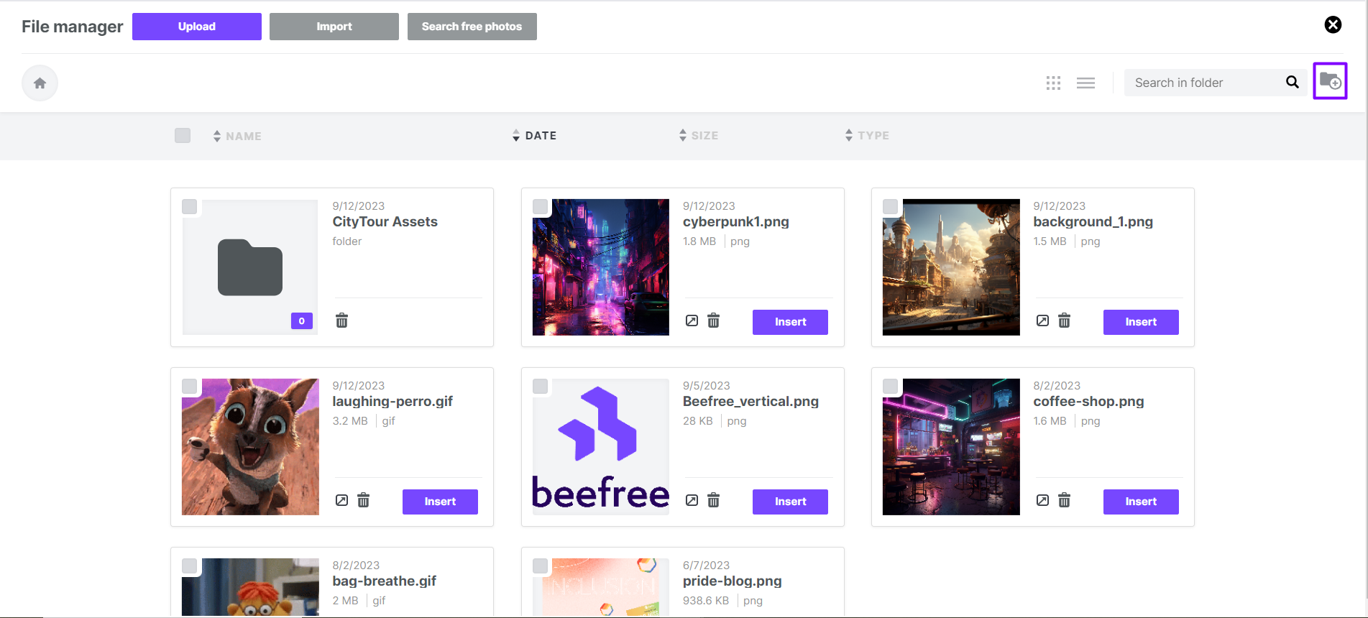Viewport: 1368px width, 618px height.
Task: Click the pride-blog.png file name
Action: tap(732, 581)
